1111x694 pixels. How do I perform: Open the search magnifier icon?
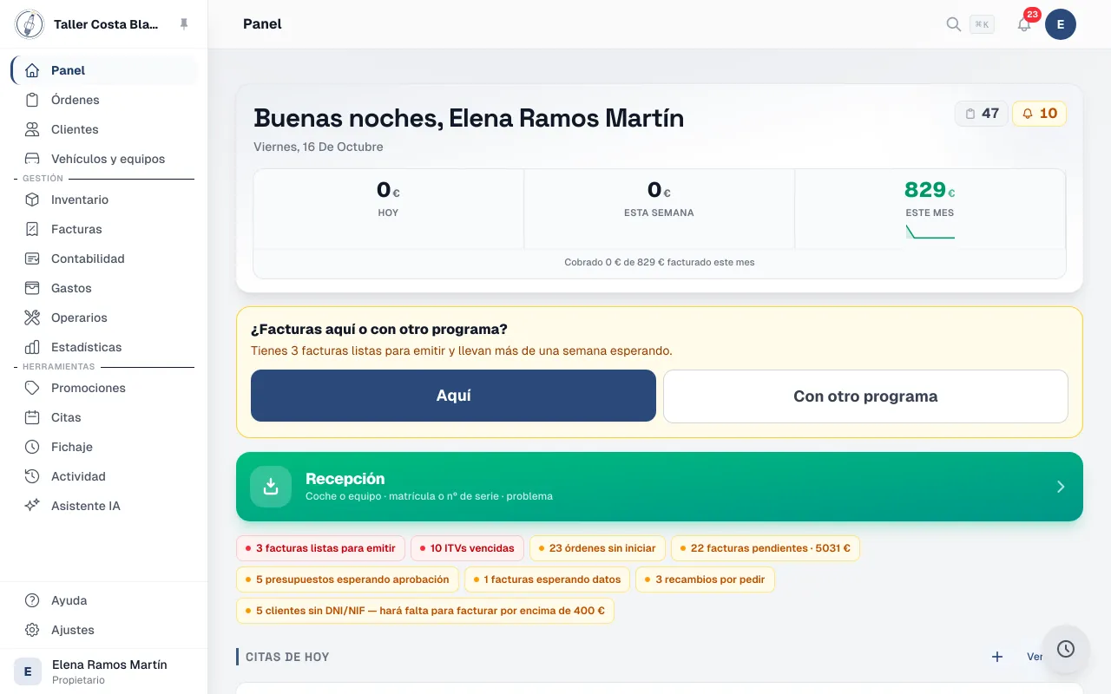953,24
